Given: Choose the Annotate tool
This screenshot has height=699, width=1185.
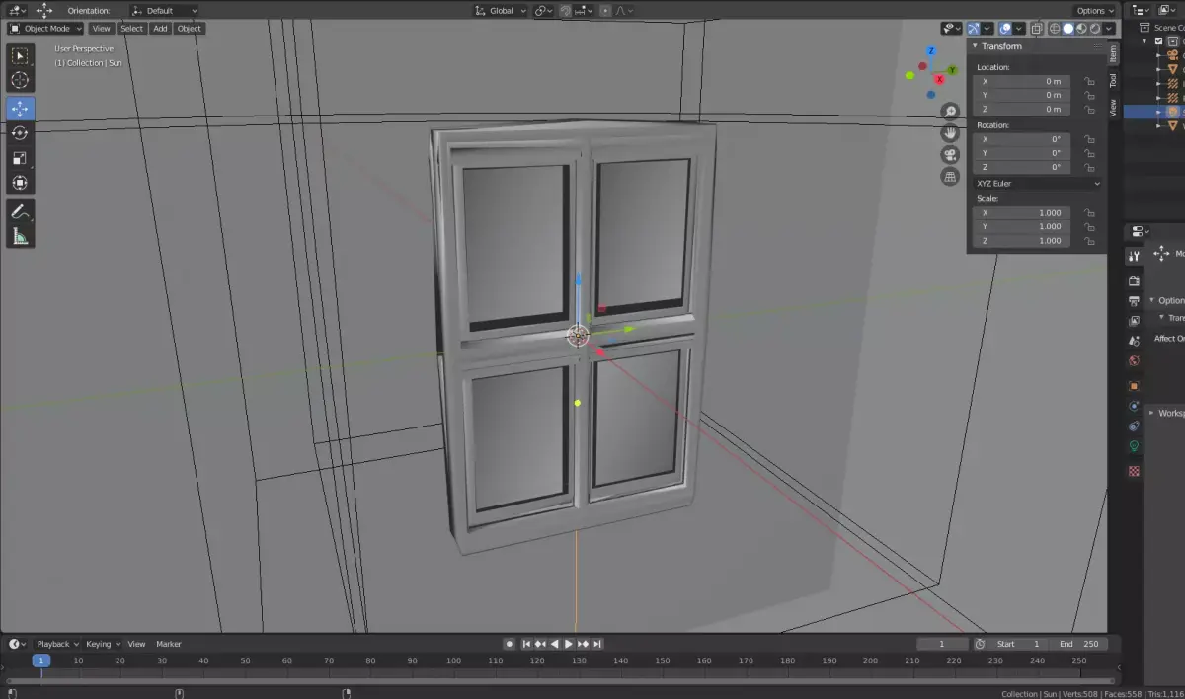Looking at the screenshot, I should pos(20,211).
